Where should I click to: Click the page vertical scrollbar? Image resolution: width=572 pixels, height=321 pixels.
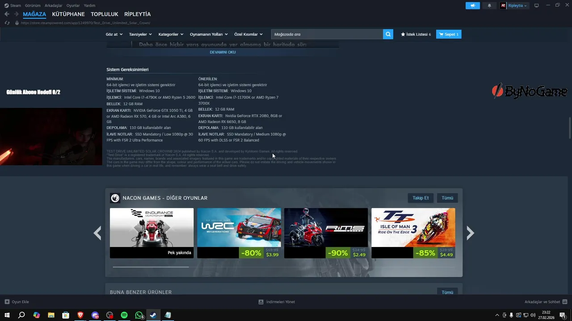(569, 128)
